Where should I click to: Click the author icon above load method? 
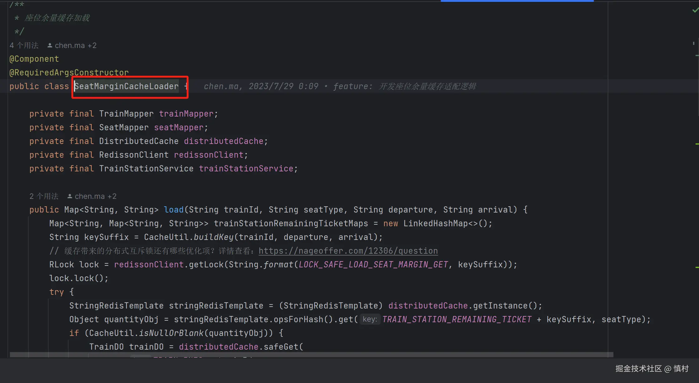point(69,196)
